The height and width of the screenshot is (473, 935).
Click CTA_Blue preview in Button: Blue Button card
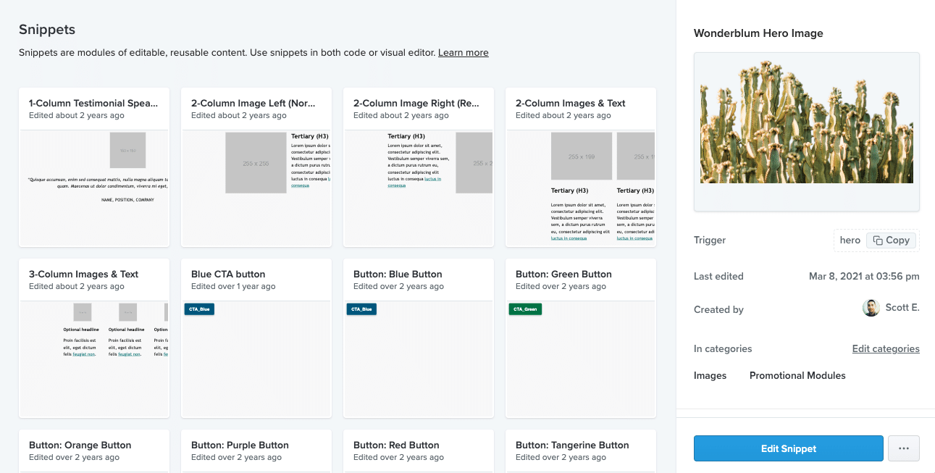tap(361, 309)
